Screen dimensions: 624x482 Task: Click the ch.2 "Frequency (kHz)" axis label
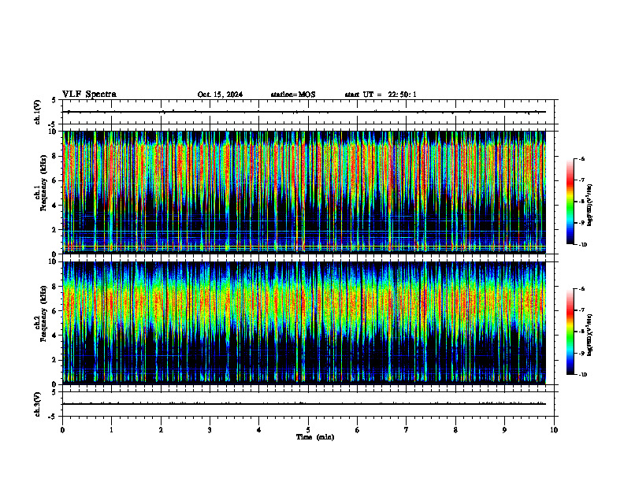pos(43,313)
